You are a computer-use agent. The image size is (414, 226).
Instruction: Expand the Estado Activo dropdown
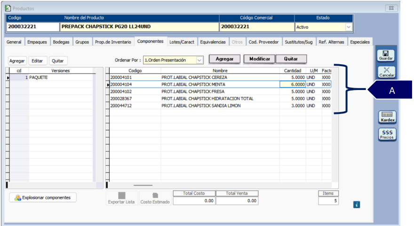[x=349, y=27]
